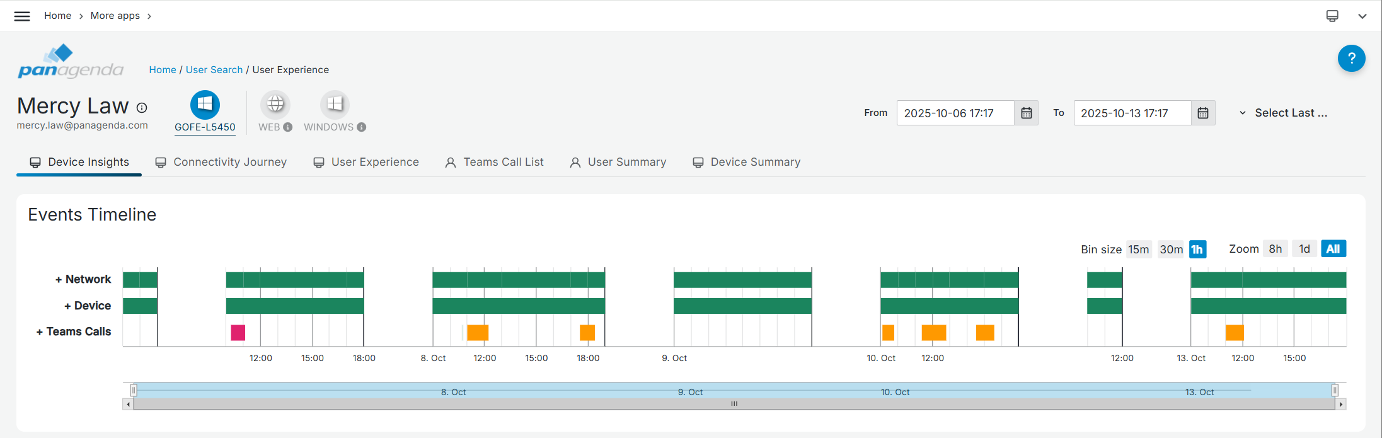
Task: Expand the Network timeline row
Action: [x=83, y=279]
